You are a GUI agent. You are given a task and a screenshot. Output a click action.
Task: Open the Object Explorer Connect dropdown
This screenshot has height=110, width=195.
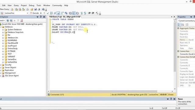2,20
